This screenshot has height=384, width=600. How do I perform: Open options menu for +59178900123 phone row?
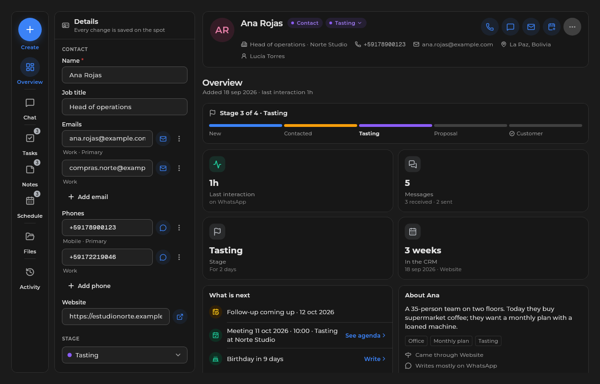(179, 228)
